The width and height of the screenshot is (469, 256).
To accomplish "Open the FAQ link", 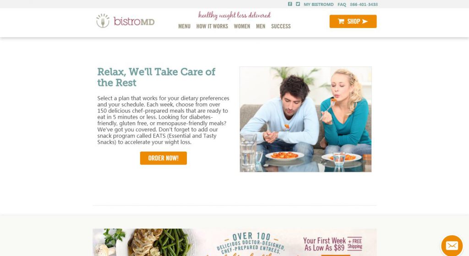I will [x=342, y=5].
